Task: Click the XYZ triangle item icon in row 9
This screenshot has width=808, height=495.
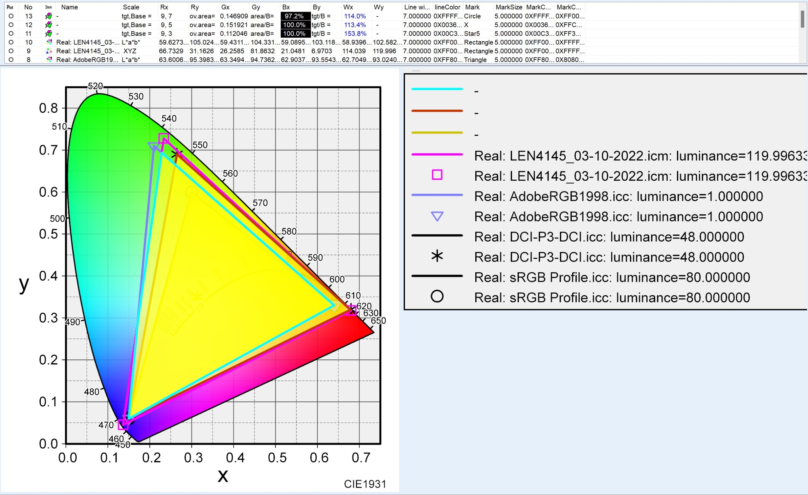Action: [x=49, y=51]
